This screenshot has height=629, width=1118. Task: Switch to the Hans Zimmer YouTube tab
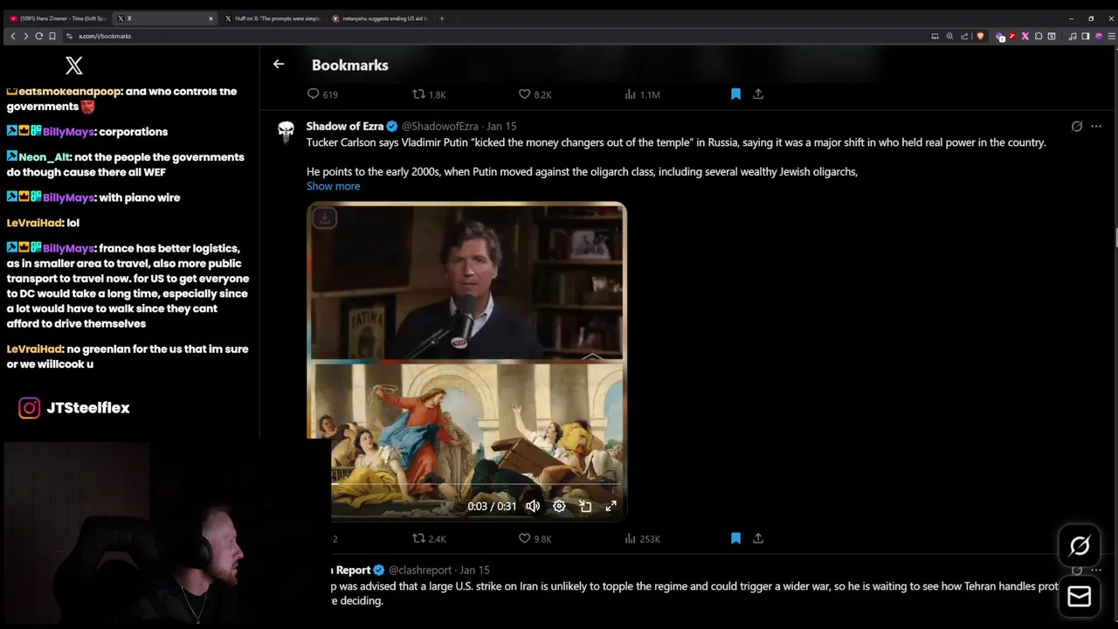[58, 18]
